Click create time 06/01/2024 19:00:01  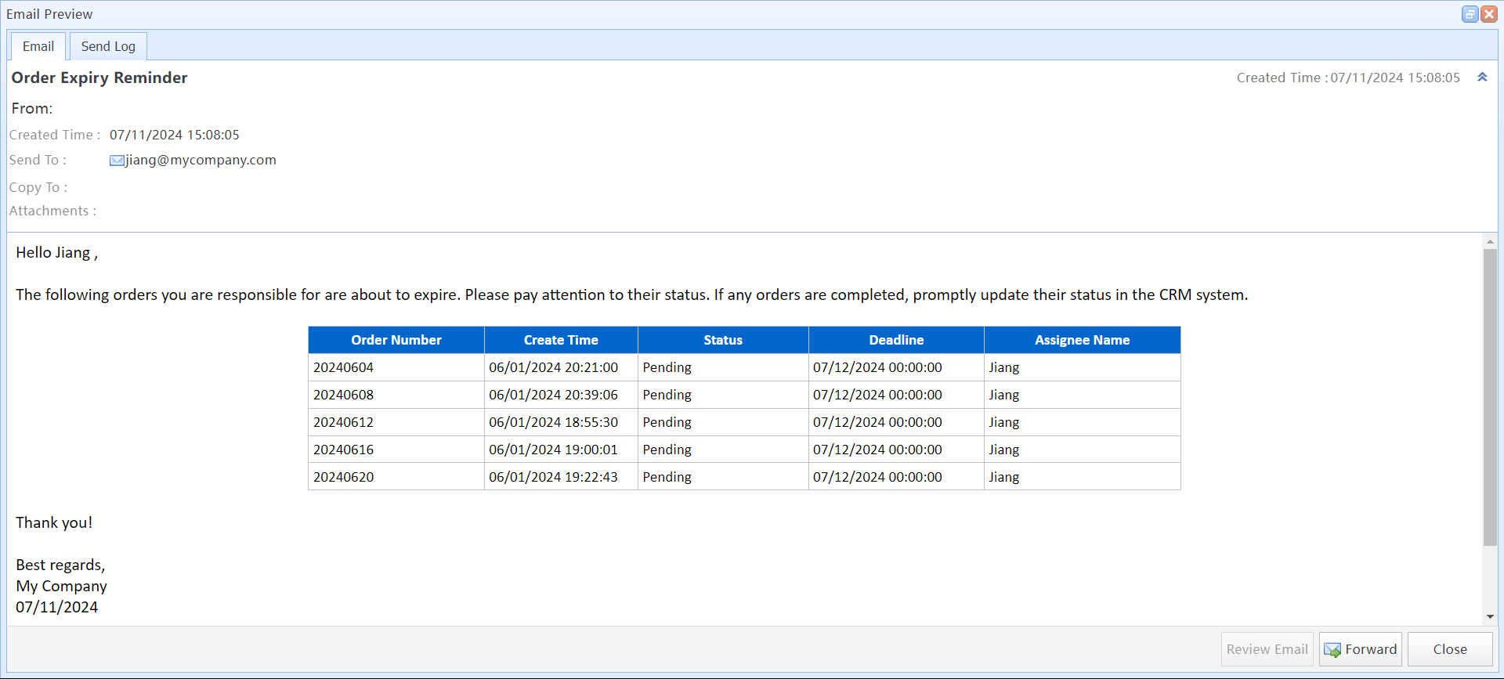coord(553,450)
